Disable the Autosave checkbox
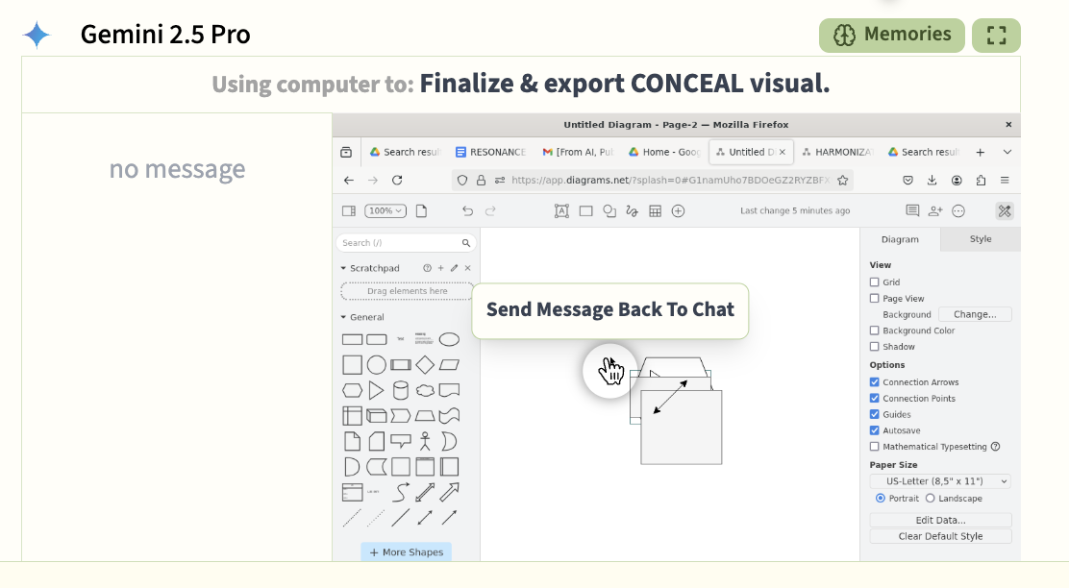Viewport: 1069px width, 588px height. coord(875,430)
